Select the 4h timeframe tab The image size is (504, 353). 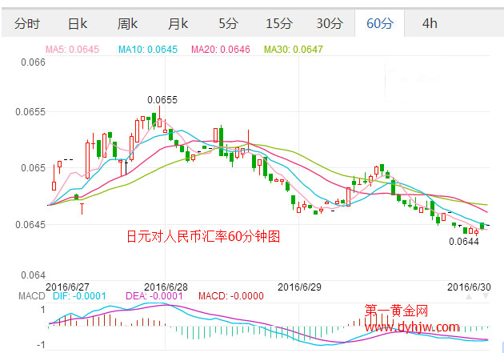tap(430, 23)
